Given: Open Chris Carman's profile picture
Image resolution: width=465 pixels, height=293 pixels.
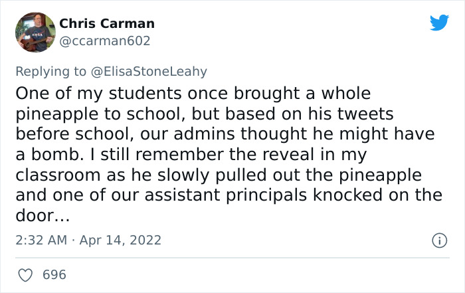Looking at the screenshot, I should pyautogui.click(x=35, y=31).
